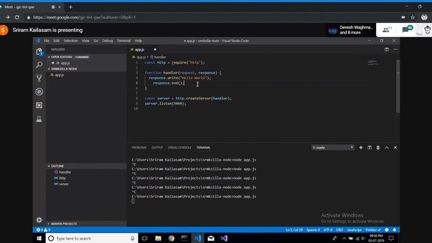The width and height of the screenshot is (432, 243).
Task: Open the Help menu
Action: tap(138, 40)
